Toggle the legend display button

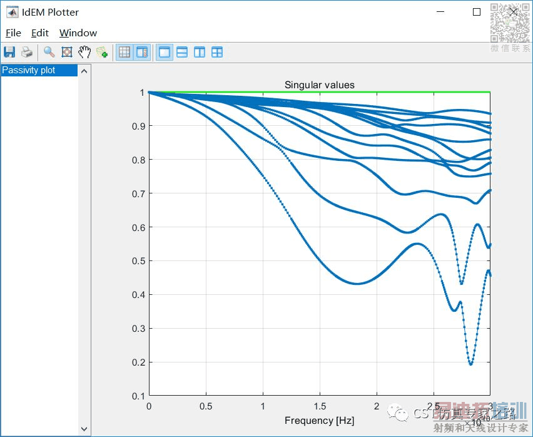point(142,53)
